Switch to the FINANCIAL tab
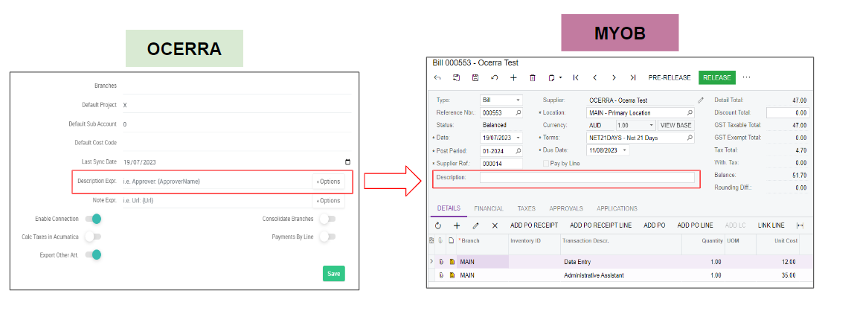This screenshot has width=854, height=314. [x=489, y=208]
